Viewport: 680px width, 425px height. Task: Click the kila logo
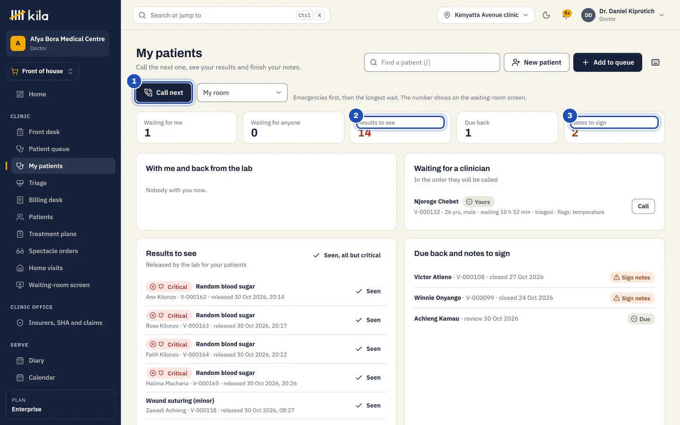(29, 15)
